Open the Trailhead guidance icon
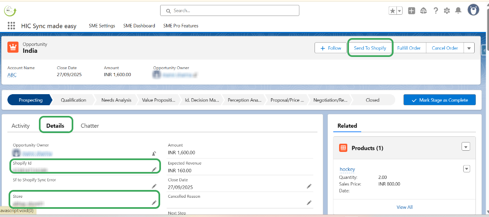489x217 pixels. pyautogui.click(x=423, y=11)
